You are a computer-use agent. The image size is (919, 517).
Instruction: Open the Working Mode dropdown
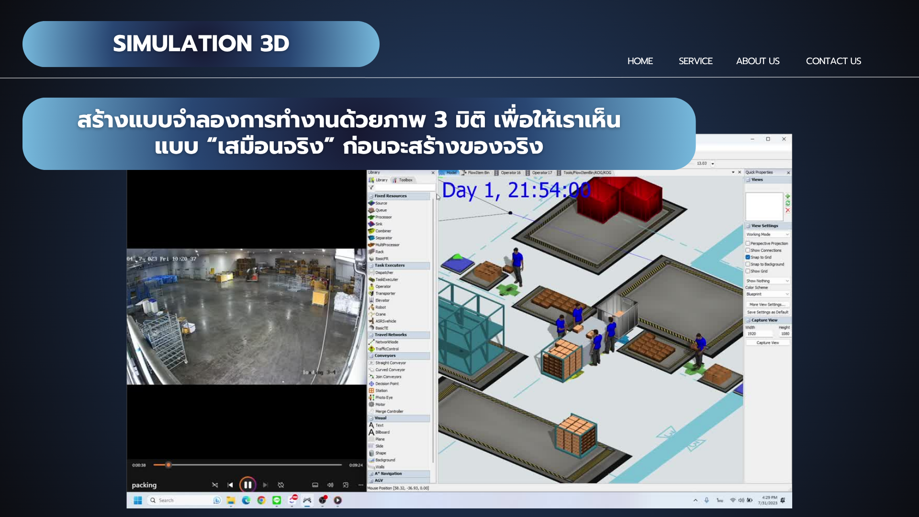click(767, 235)
